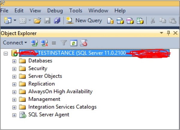Click the Database Engine Query icon
Image resolution: width=180 pixels, height=130 pixels.
click(110, 21)
